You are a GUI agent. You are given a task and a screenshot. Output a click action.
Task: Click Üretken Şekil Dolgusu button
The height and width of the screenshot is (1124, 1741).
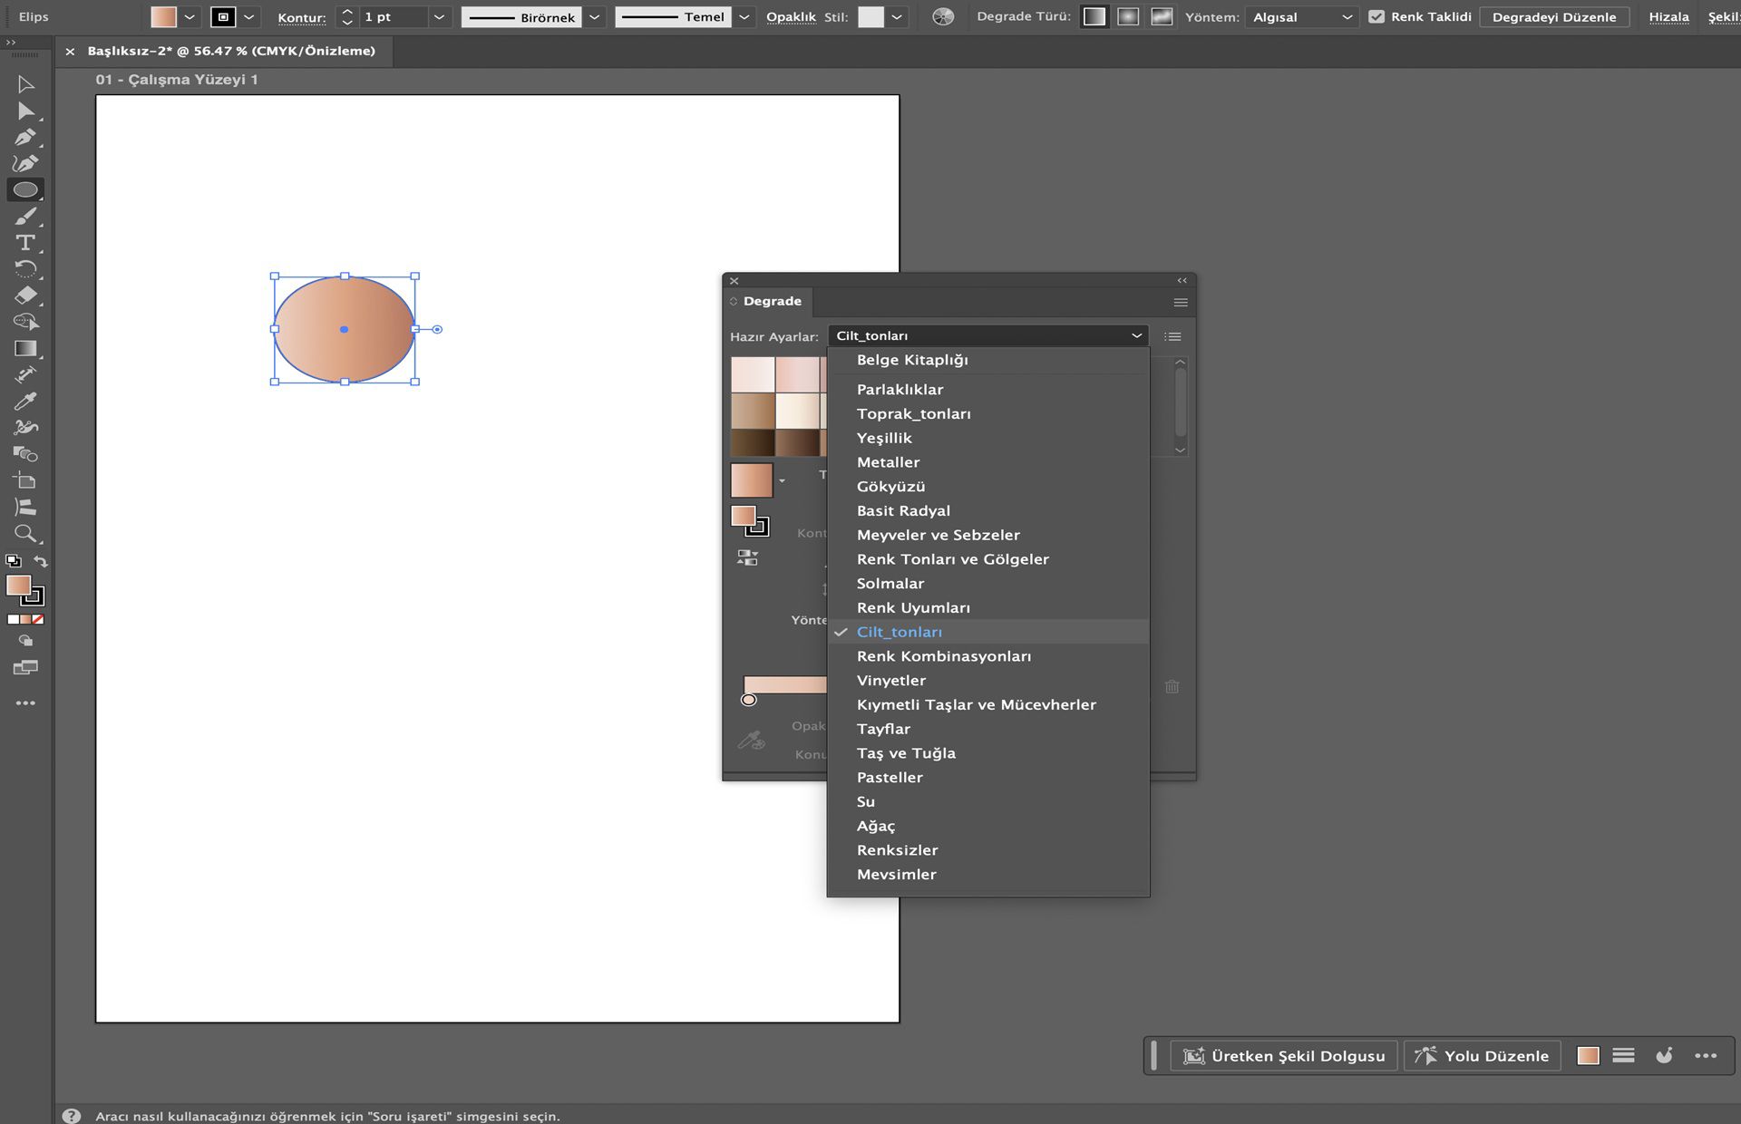pyautogui.click(x=1284, y=1056)
